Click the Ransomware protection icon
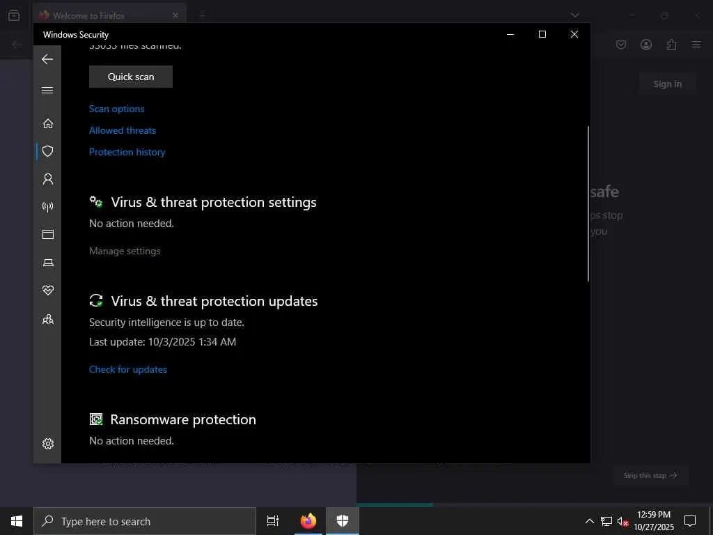The width and height of the screenshot is (713, 535). 96,419
